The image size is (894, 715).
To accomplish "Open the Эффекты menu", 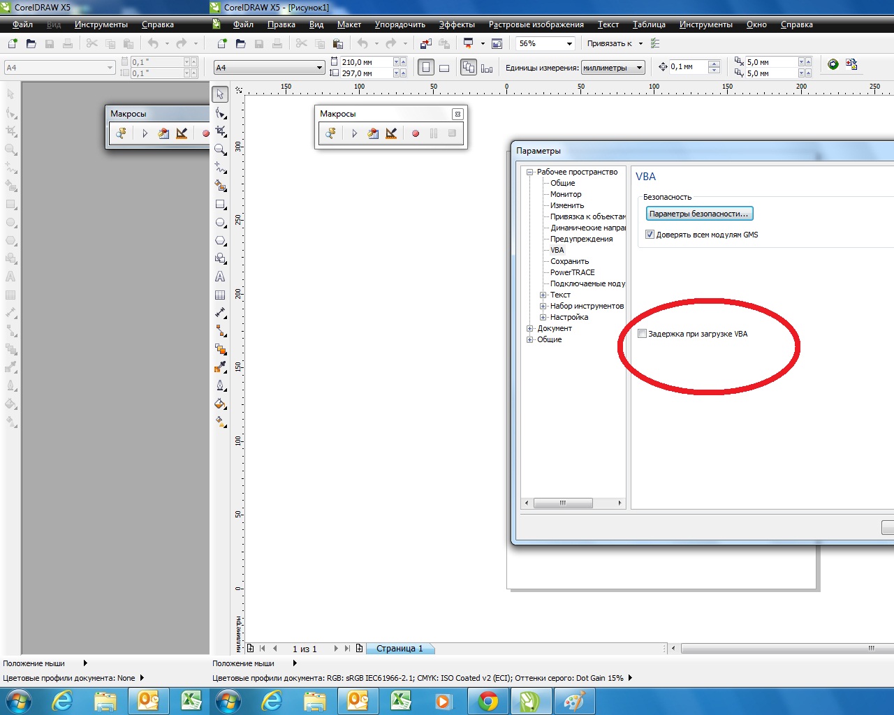I will coord(457,24).
